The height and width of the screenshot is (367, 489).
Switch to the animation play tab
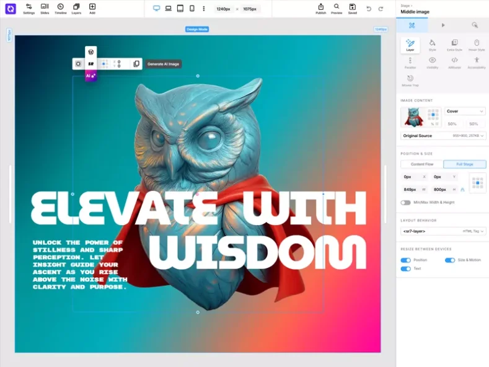[443, 25]
